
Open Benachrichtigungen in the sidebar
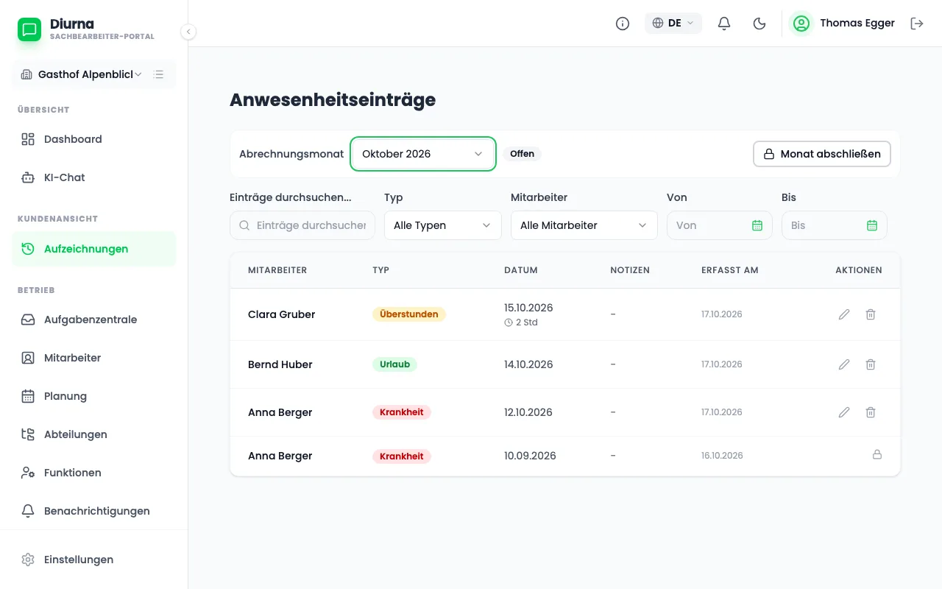(94, 511)
